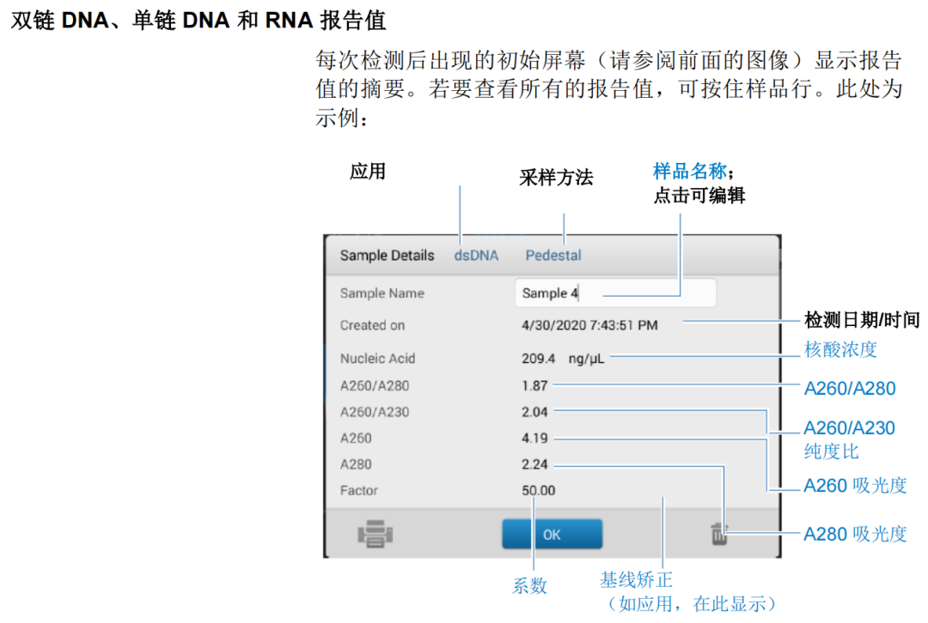Select the A280 absorbance value 2.24
The width and height of the screenshot is (928, 623).
[x=534, y=464]
